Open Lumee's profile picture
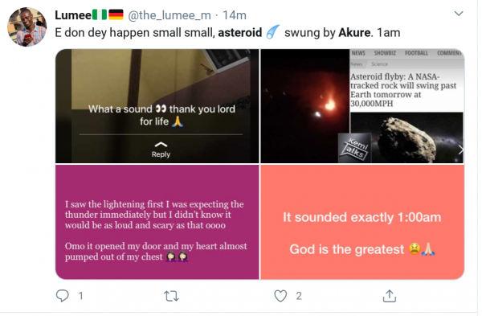This screenshot has height=316, width=482. tap(27, 27)
